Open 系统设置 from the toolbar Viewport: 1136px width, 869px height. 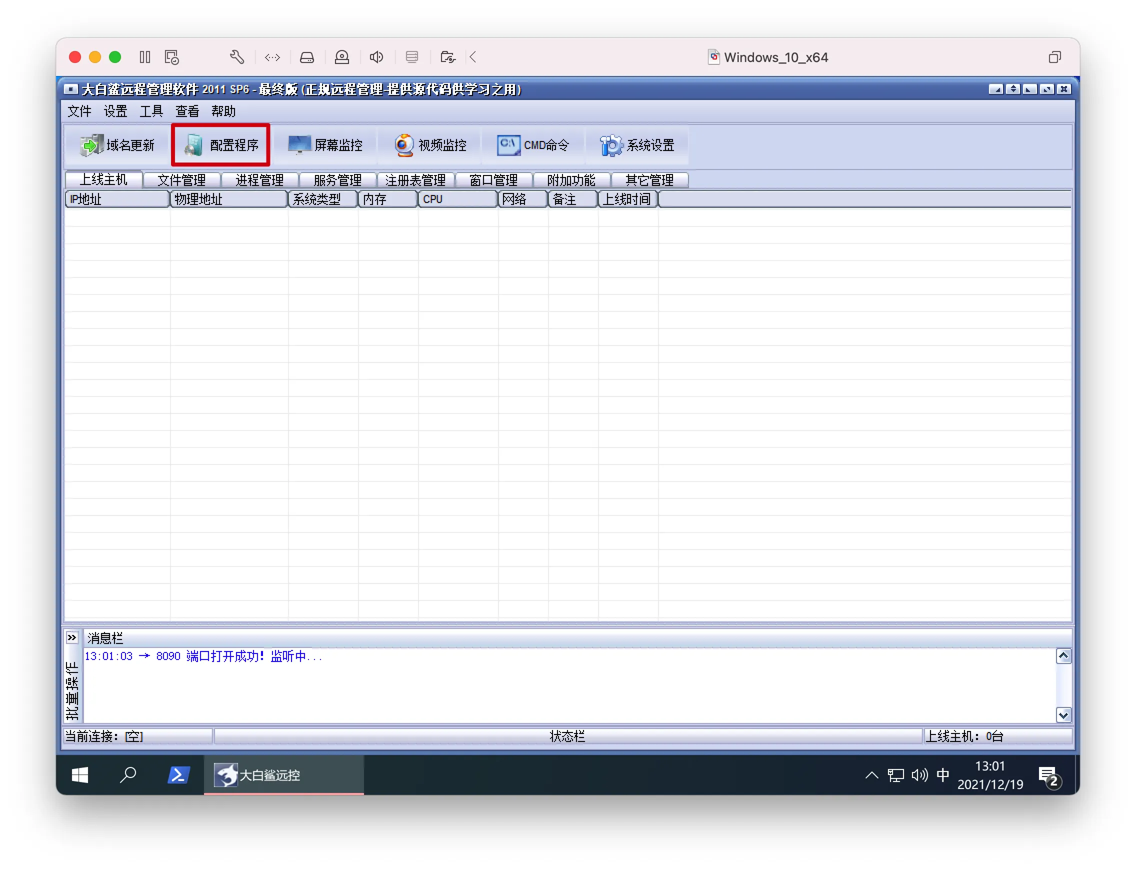click(x=637, y=145)
